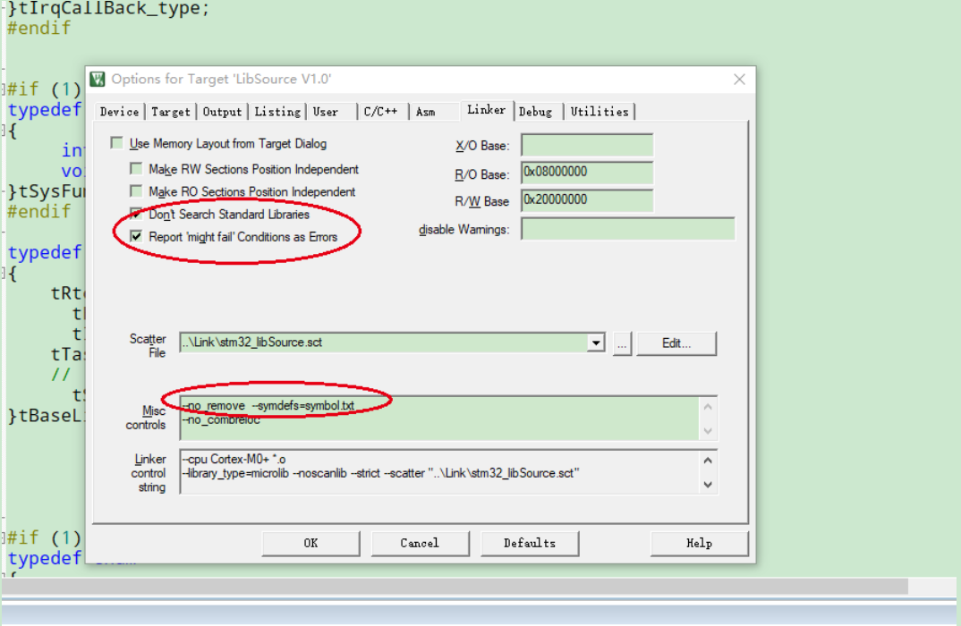The width and height of the screenshot is (961, 626).
Task: Collapse the first #if (1) code block
Action: pos(3,89)
